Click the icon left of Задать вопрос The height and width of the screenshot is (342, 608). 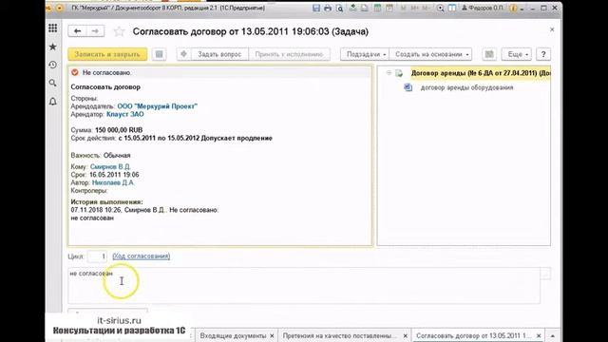click(x=183, y=54)
